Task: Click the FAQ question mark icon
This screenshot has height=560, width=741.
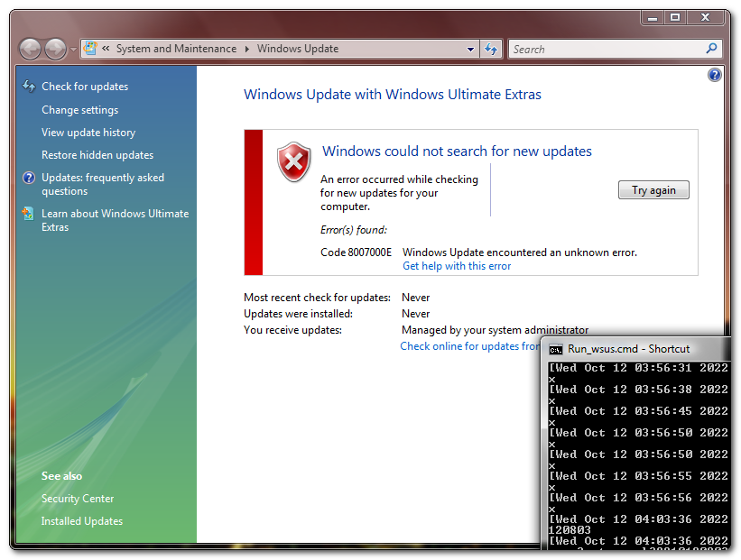Action: [x=29, y=178]
